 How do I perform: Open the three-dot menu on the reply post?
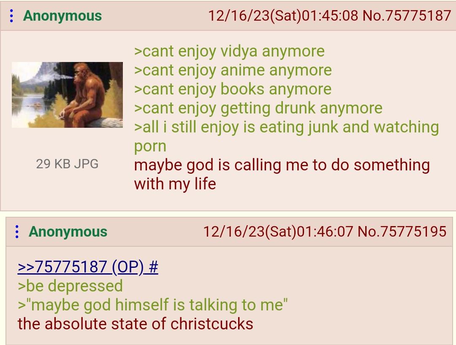[x=17, y=232]
